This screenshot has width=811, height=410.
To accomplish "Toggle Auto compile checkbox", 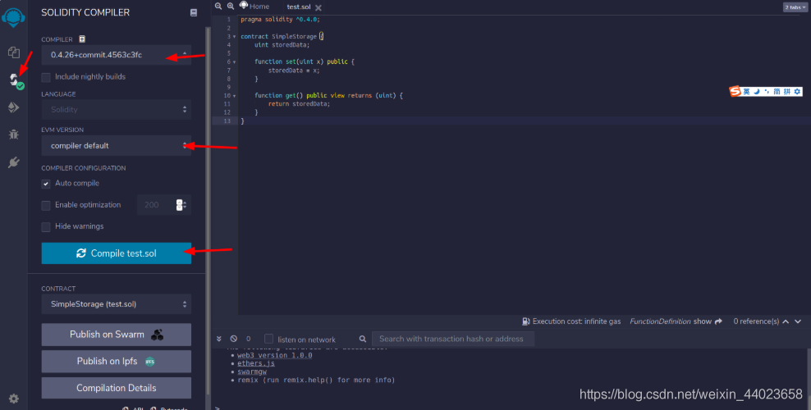I will pos(46,184).
